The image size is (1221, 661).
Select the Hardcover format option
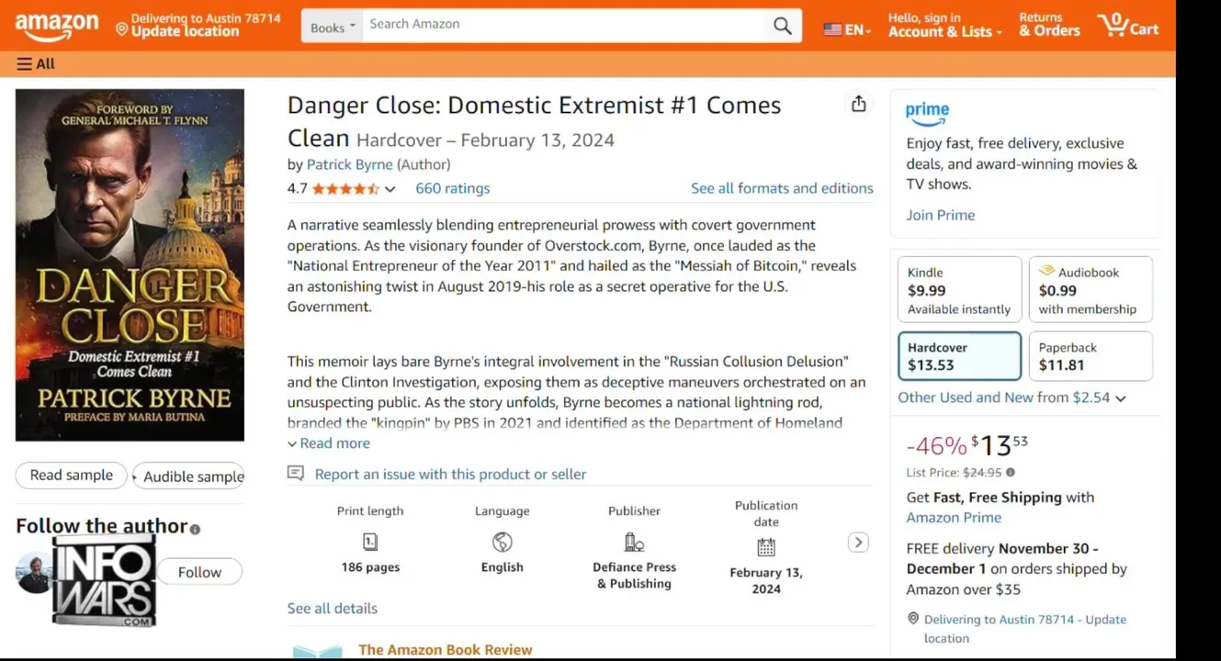959,356
